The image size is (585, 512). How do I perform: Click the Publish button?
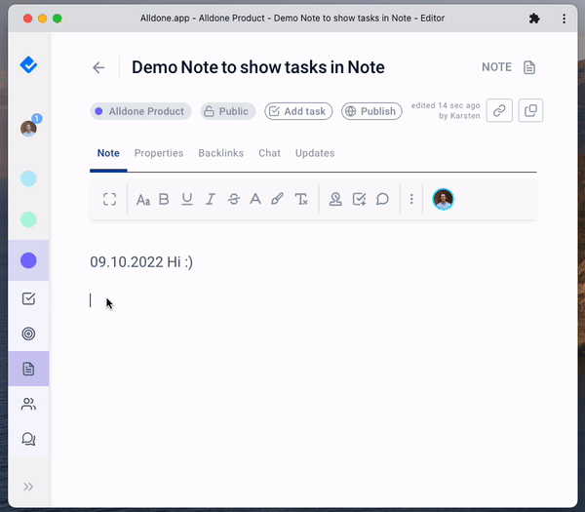pos(371,111)
